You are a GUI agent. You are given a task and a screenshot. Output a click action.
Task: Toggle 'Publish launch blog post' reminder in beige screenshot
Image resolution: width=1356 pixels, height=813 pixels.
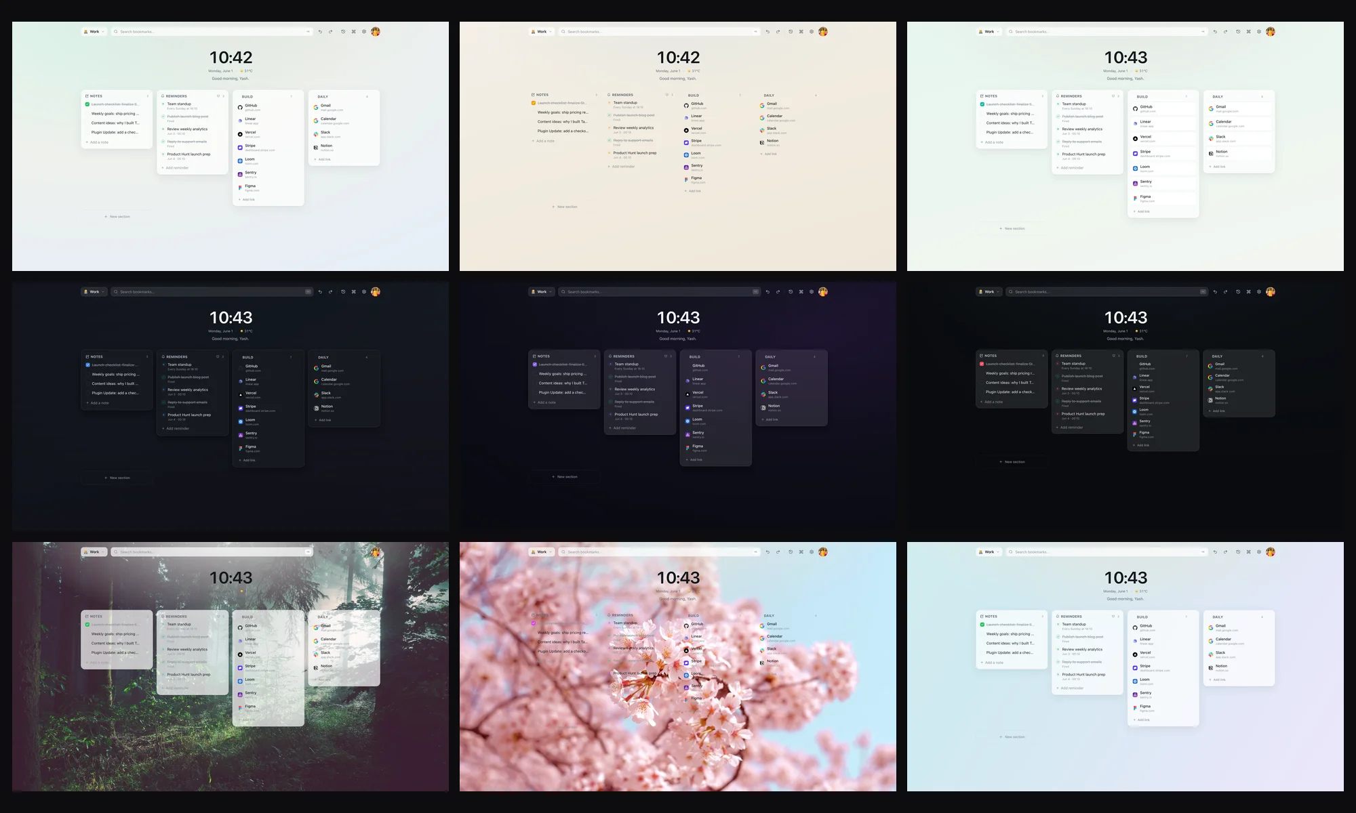(610, 116)
